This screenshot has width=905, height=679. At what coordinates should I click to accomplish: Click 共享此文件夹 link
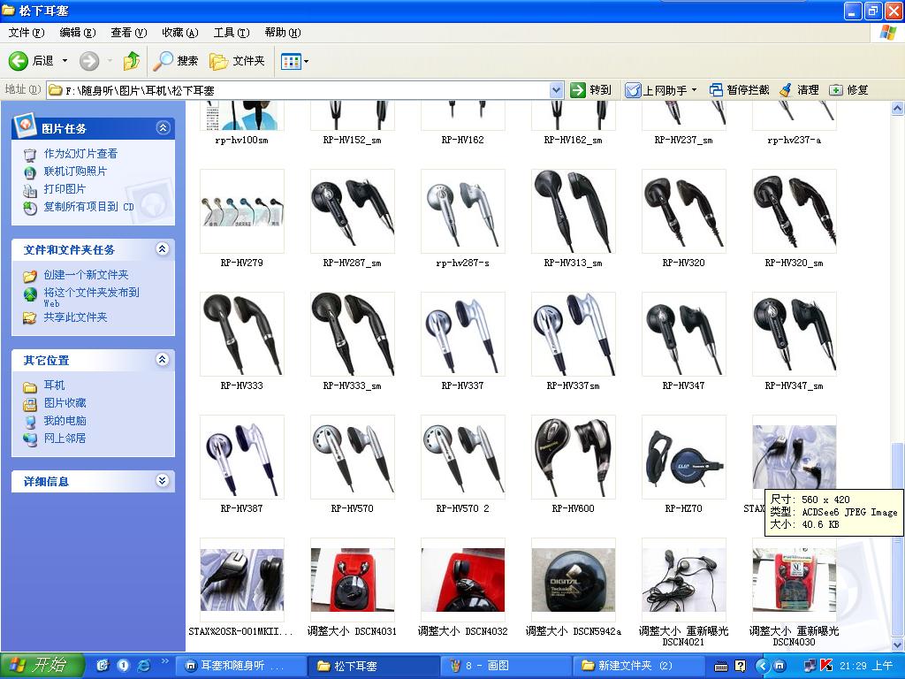point(76,317)
